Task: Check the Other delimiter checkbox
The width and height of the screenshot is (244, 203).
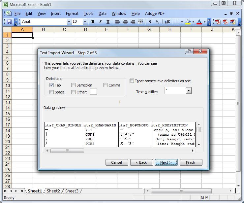Action: [x=73, y=92]
